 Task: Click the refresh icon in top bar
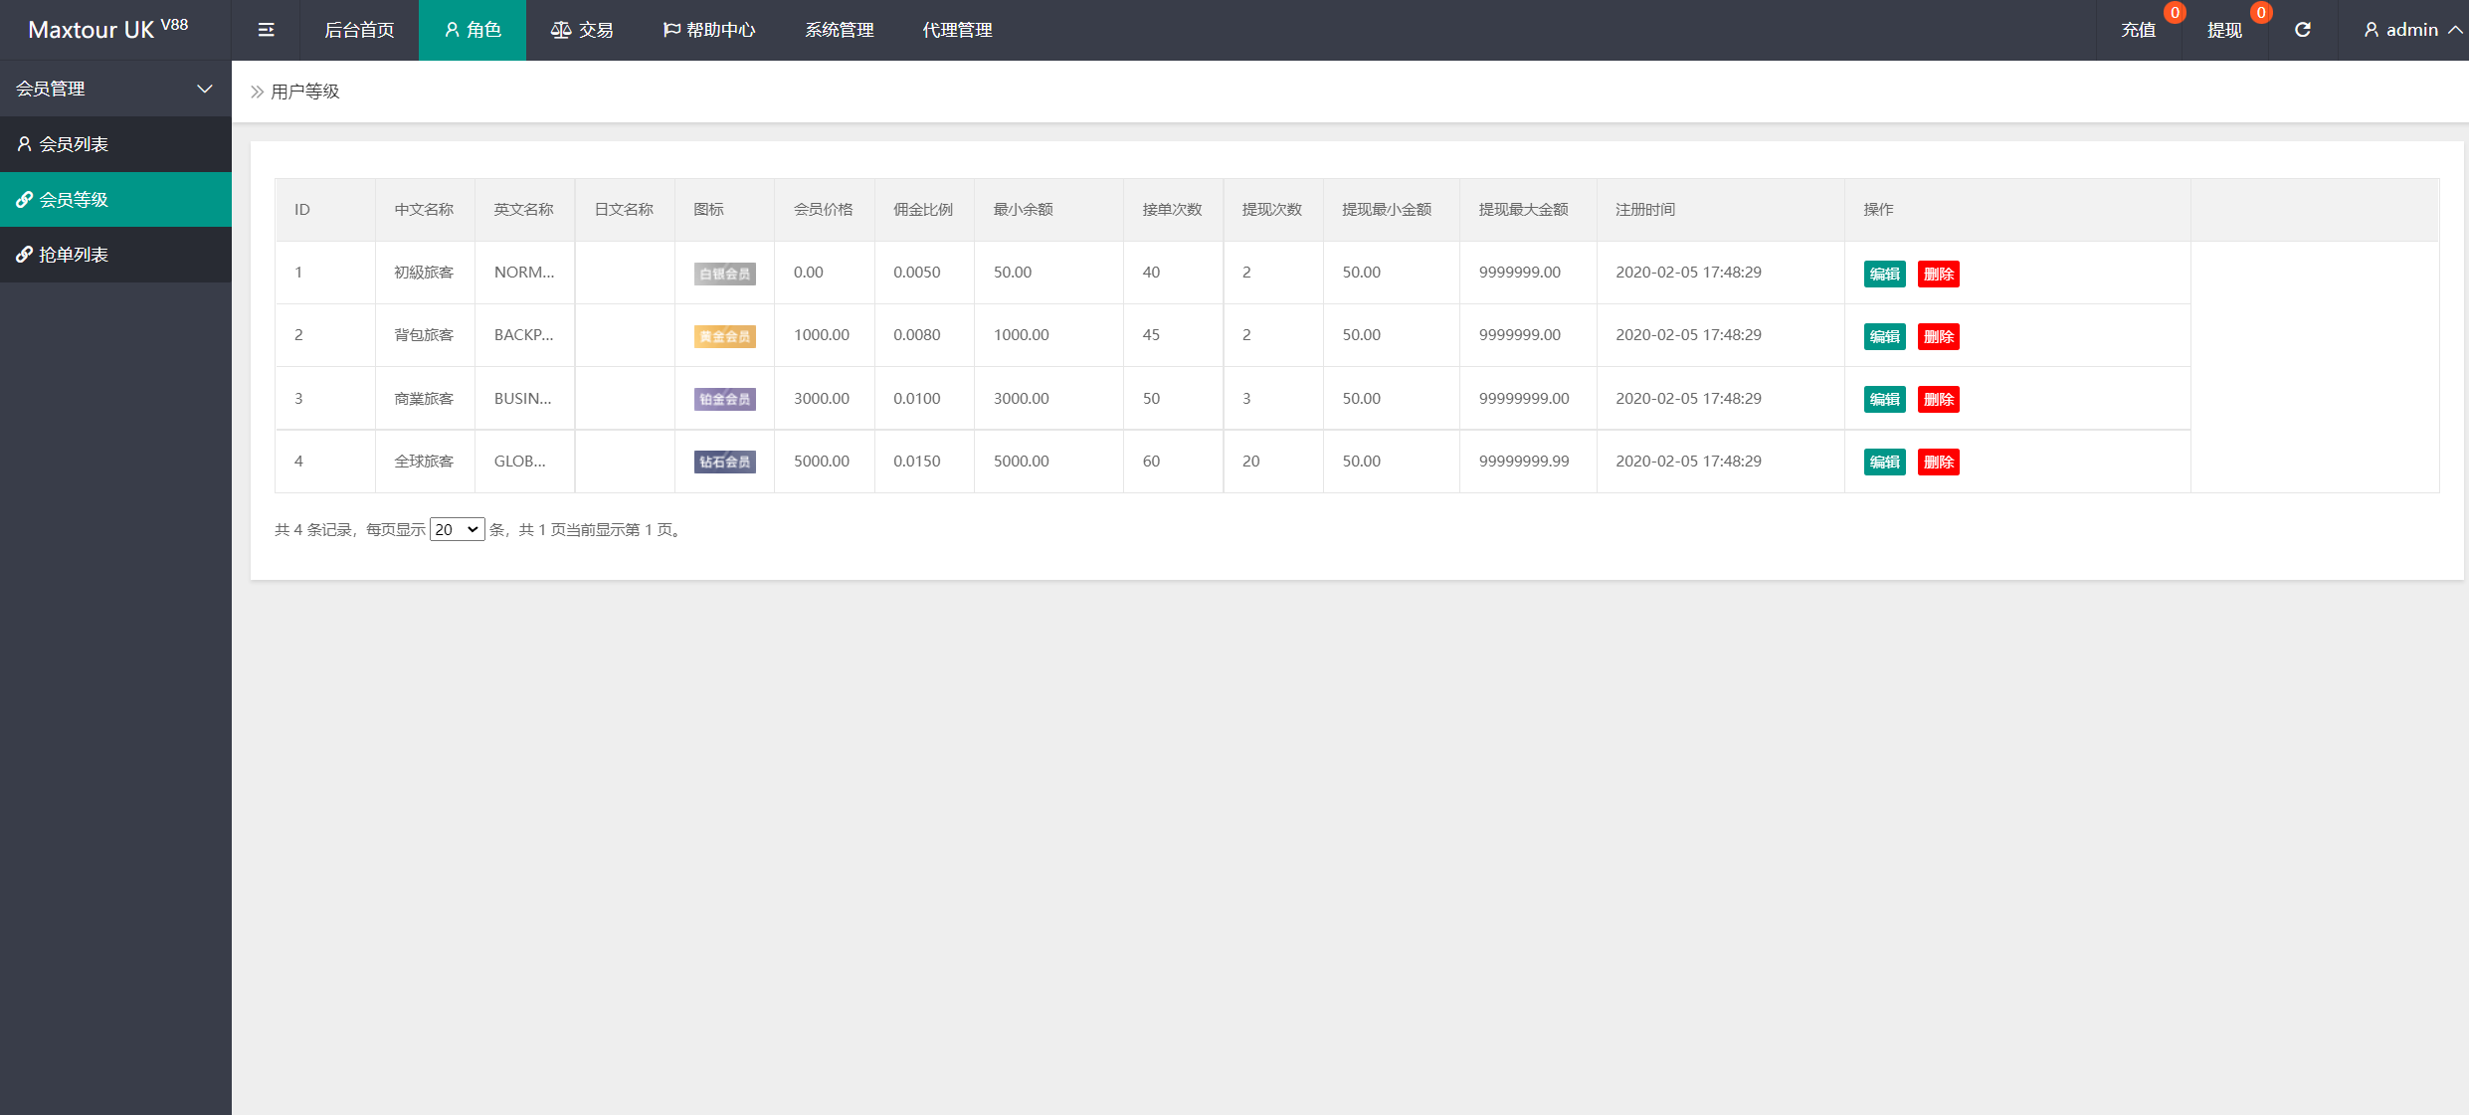click(2302, 30)
